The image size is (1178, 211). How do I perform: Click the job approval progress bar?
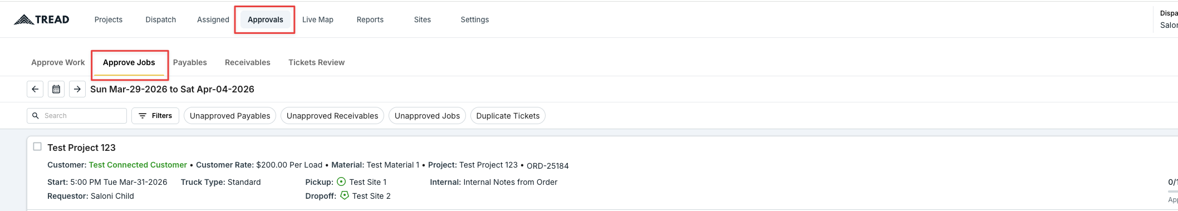coord(1172,192)
